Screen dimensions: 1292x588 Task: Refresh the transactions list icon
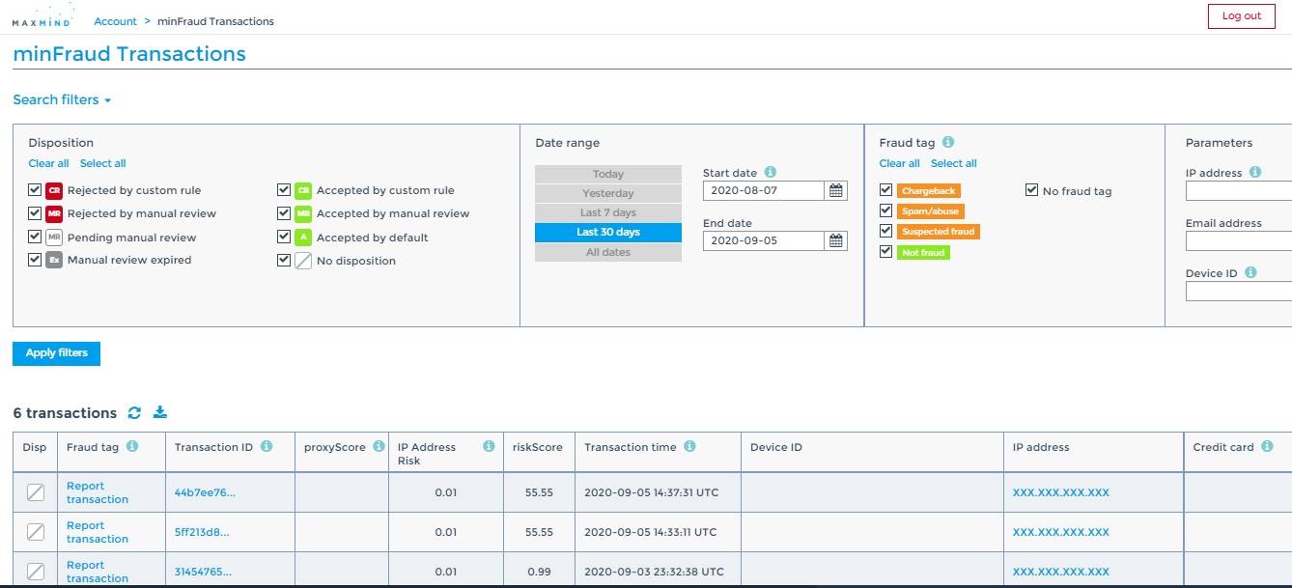coord(134,413)
